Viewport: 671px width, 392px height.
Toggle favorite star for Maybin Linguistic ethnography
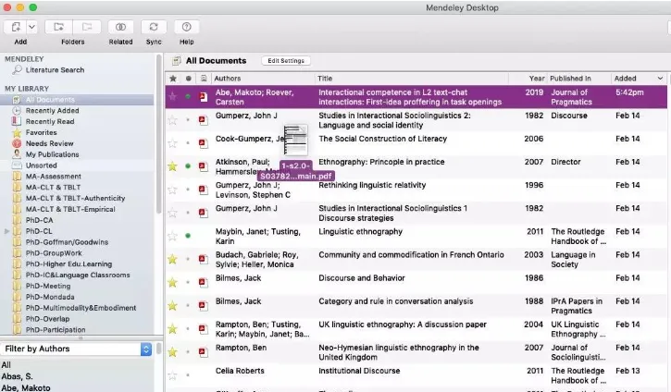[x=172, y=236]
